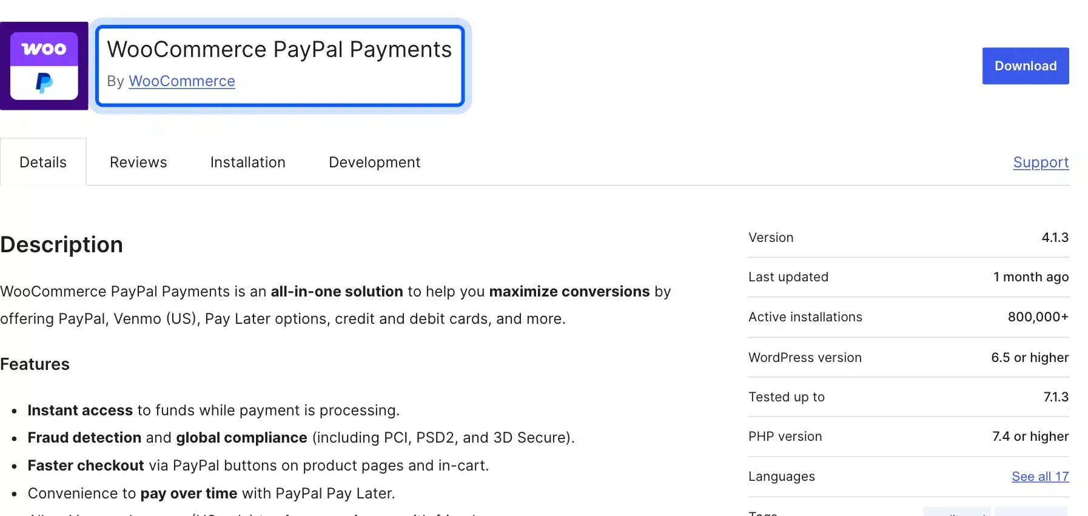Click the WooCommerce PayPal Payments title
Screen dimensions: 1088x516
tap(280, 50)
